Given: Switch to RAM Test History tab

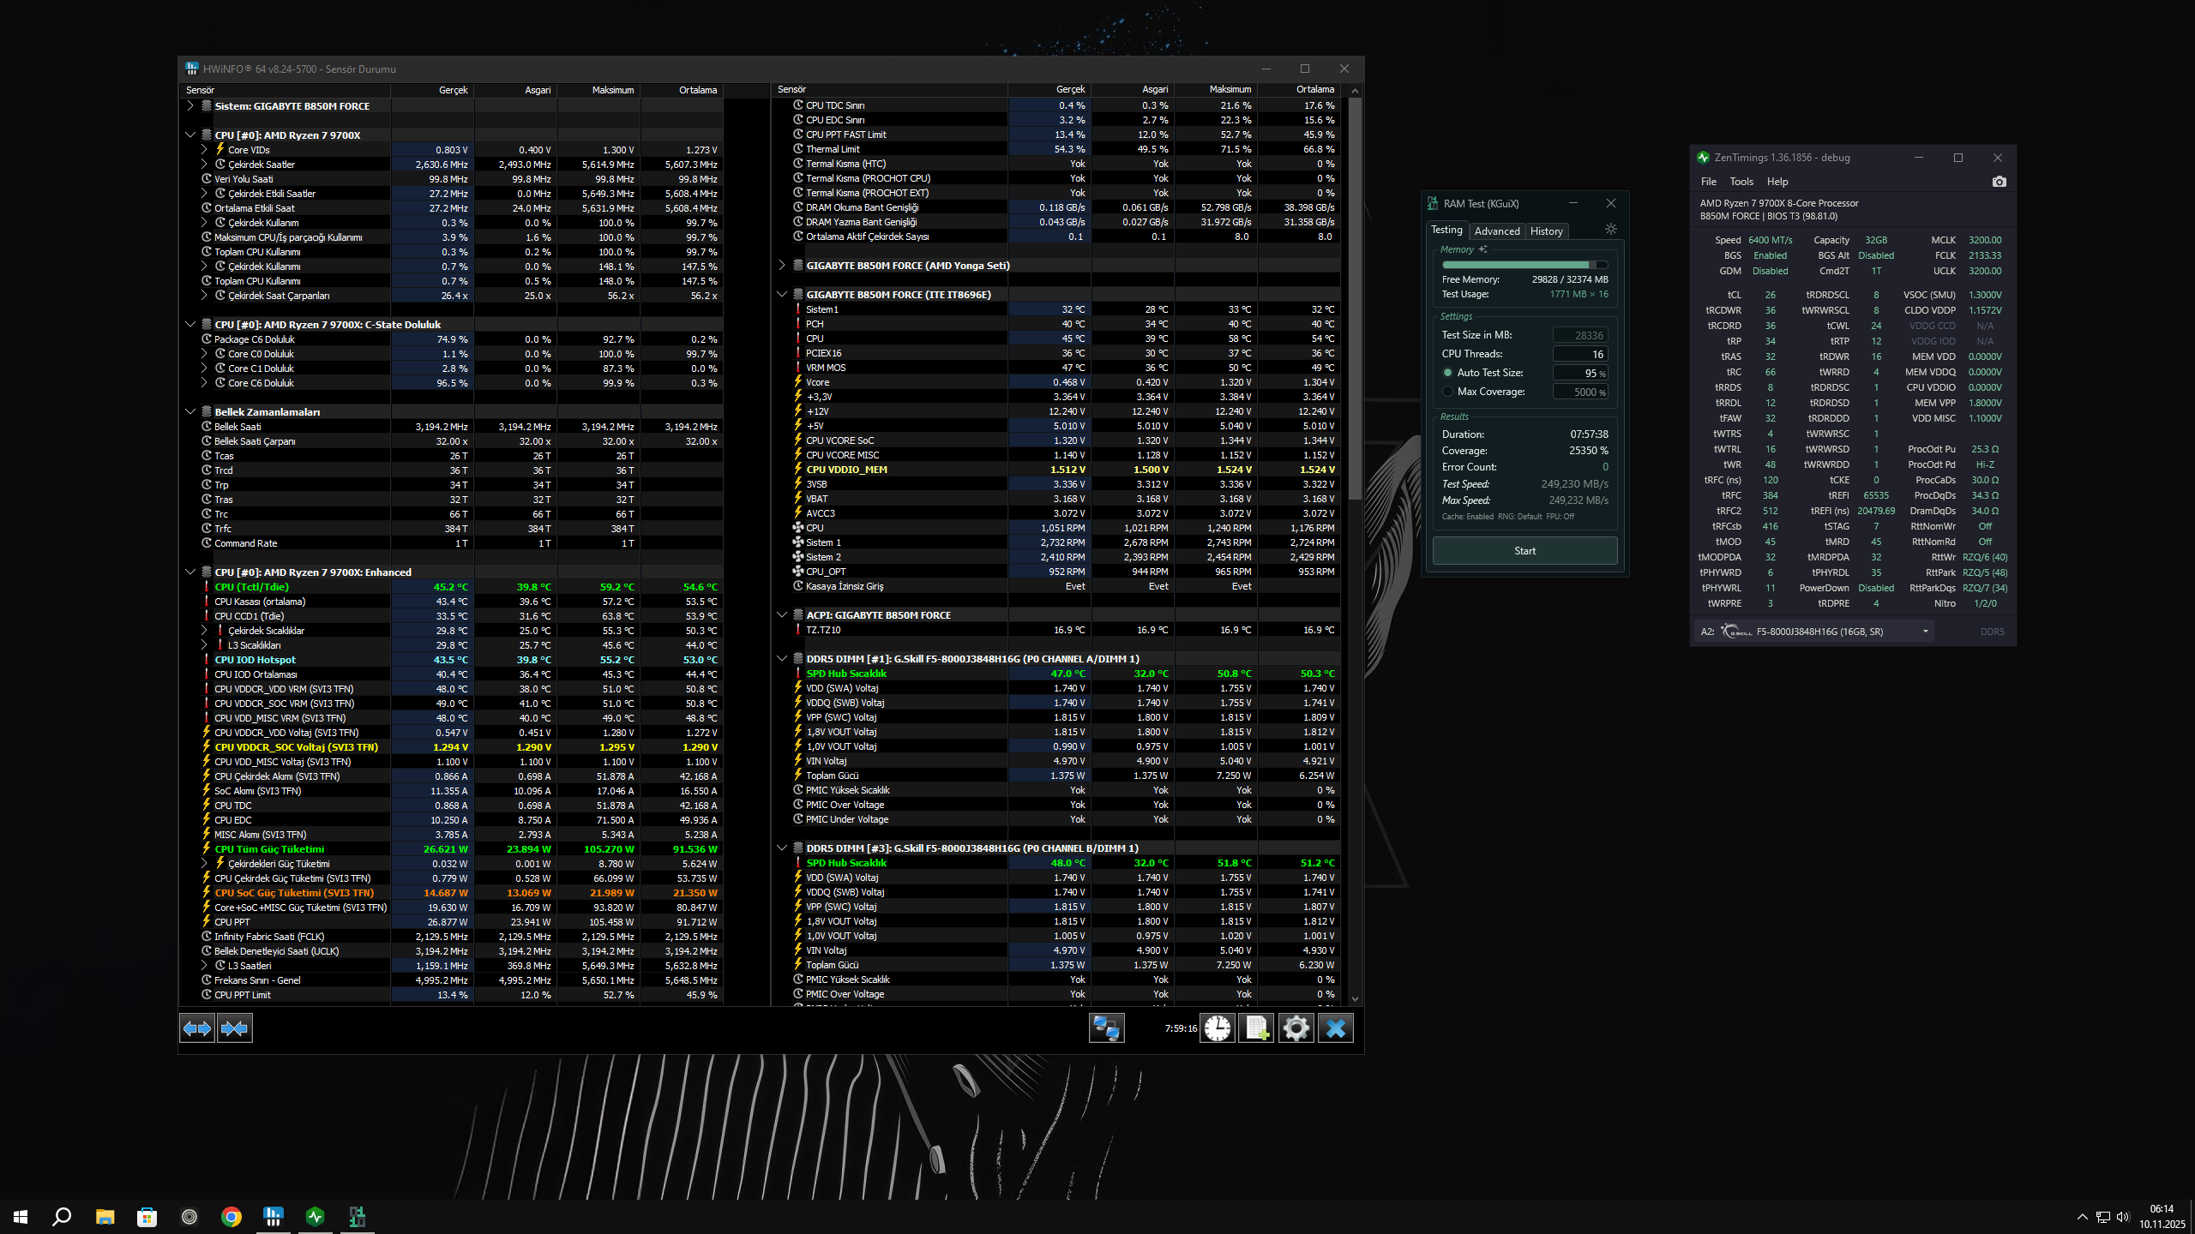Looking at the screenshot, I should tap(1546, 231).
